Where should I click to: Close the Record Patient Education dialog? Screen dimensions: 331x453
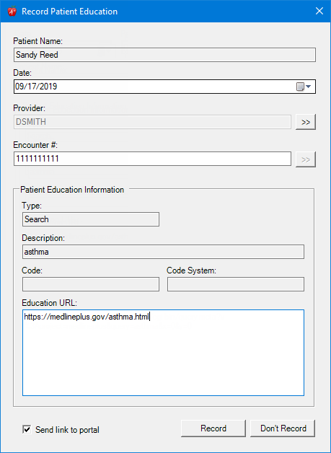pos(319,12)
